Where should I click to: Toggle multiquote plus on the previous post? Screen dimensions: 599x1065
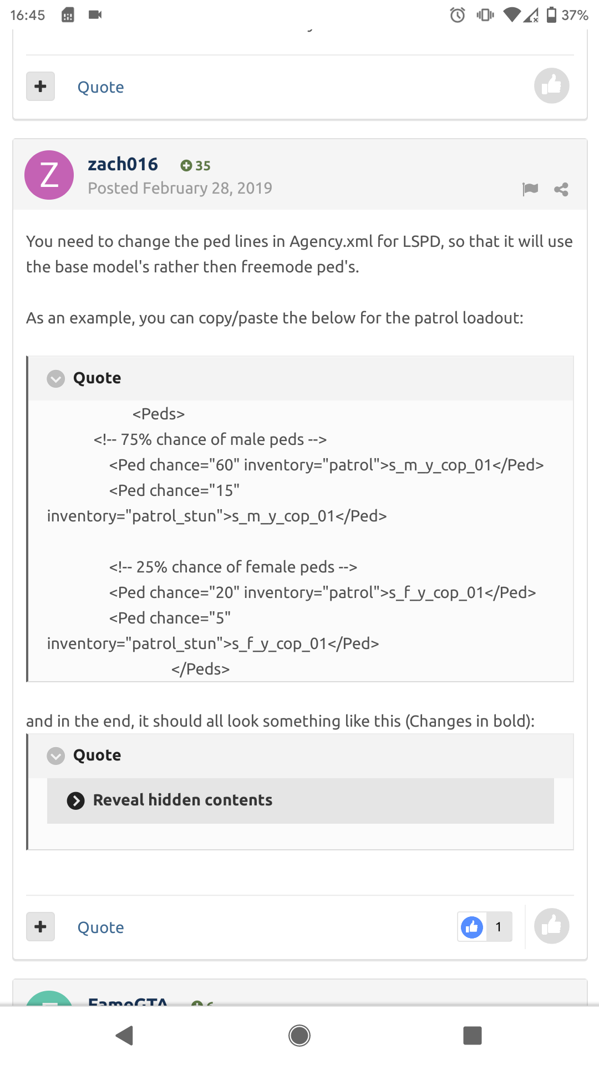click(40, 86)
